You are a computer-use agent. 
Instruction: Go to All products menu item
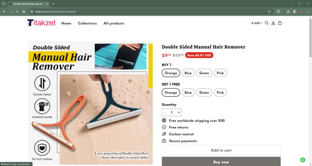pos(114,23)
